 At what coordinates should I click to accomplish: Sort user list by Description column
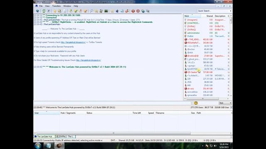click(x=220, y=16)
